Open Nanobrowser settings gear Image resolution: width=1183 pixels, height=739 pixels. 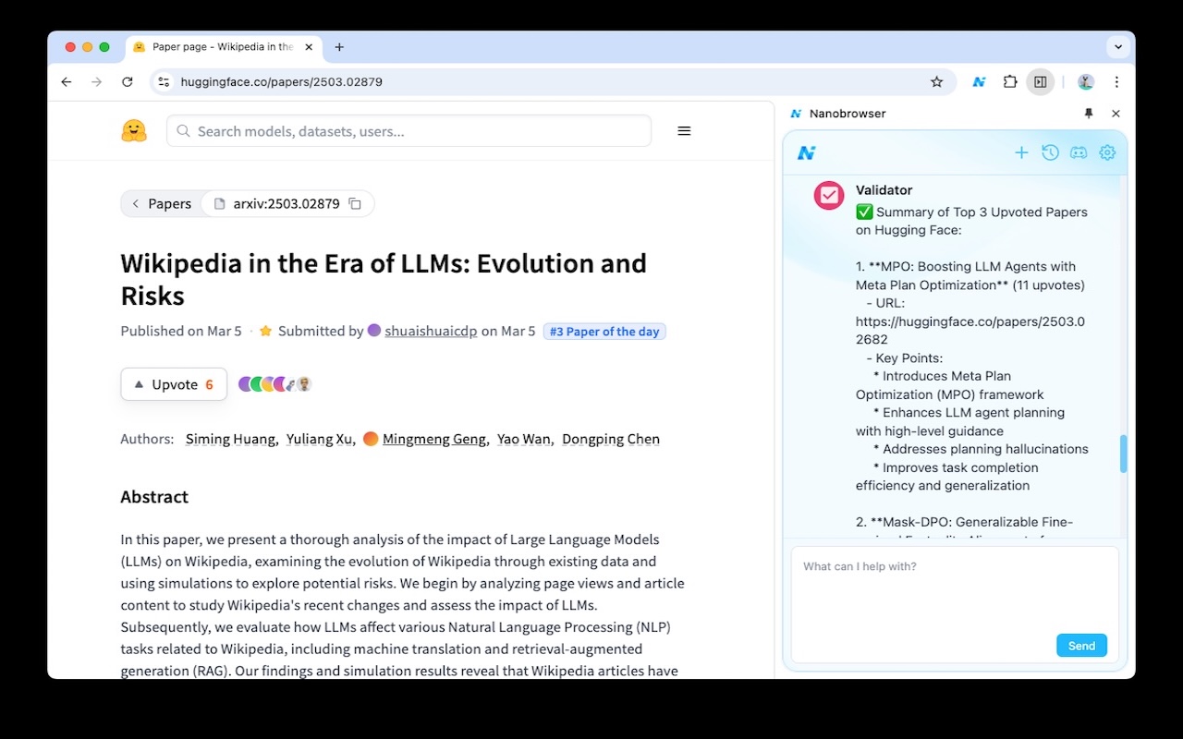click(1107, 152)
